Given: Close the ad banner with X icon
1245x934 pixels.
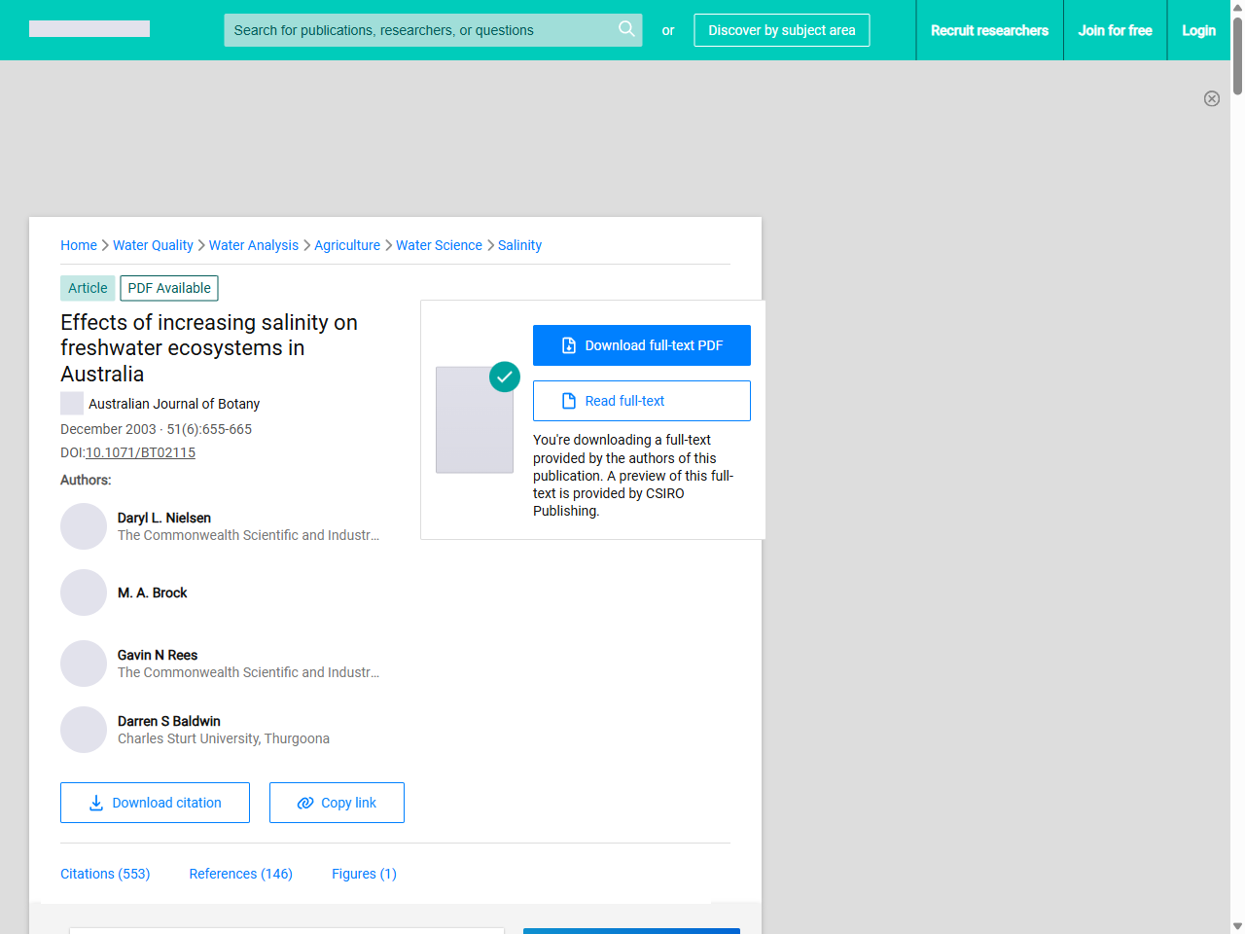Looking at the screenshot, I should point(1211,98).
